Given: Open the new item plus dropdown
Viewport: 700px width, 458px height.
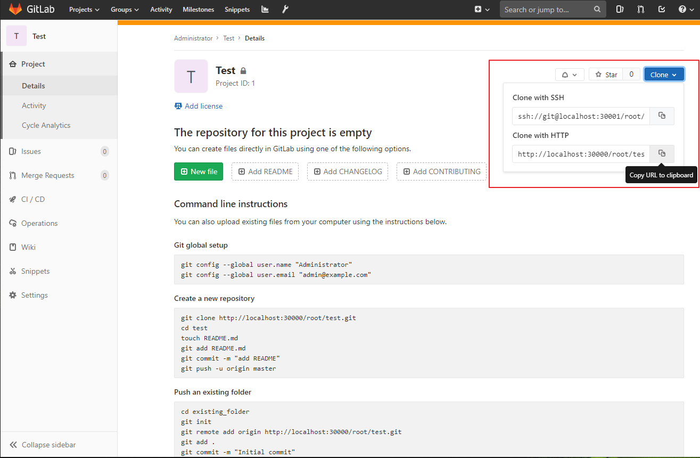Looking at the screenshot, I should (x=482, y=10).
